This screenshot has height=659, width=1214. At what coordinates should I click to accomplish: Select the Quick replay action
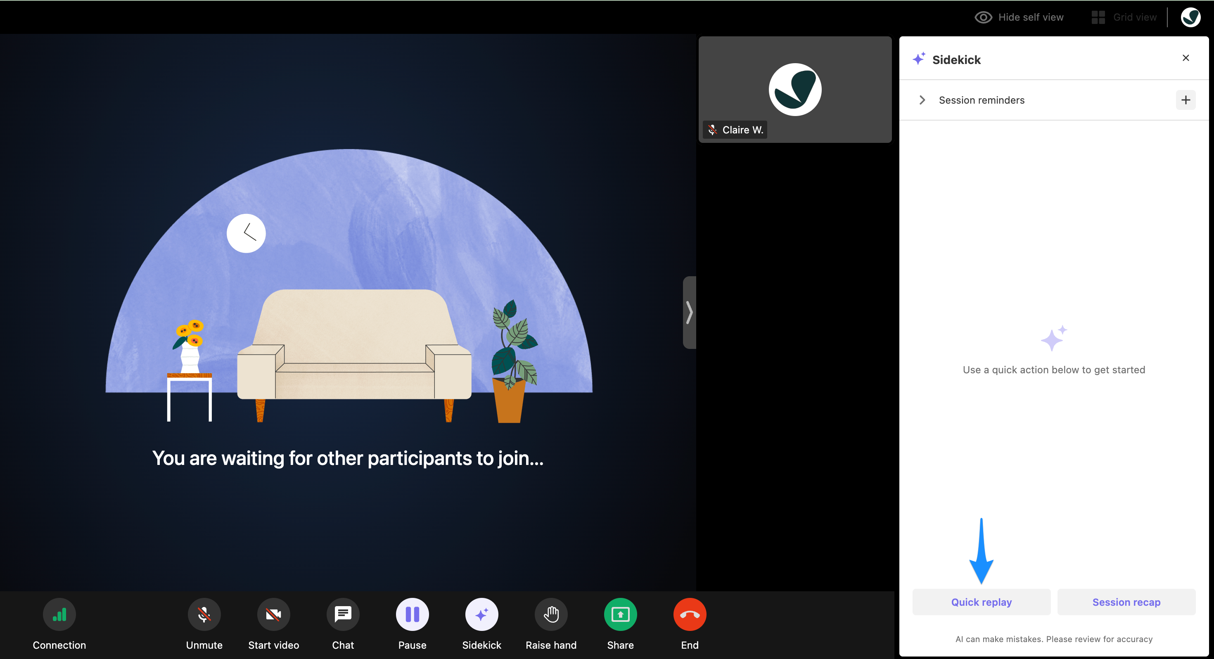(x=981, y=602)
